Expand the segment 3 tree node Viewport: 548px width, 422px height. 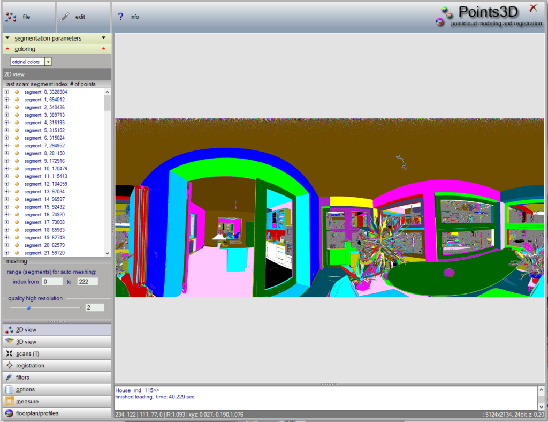tap(7, 115)
